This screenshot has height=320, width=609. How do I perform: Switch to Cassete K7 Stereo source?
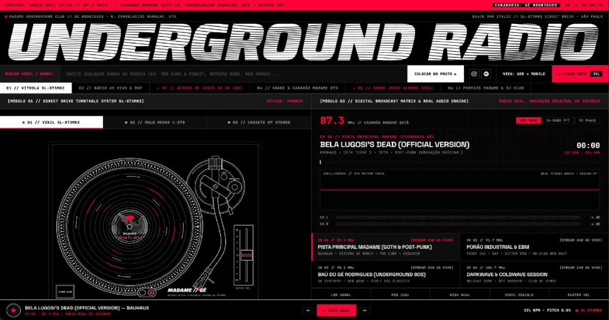259,122
